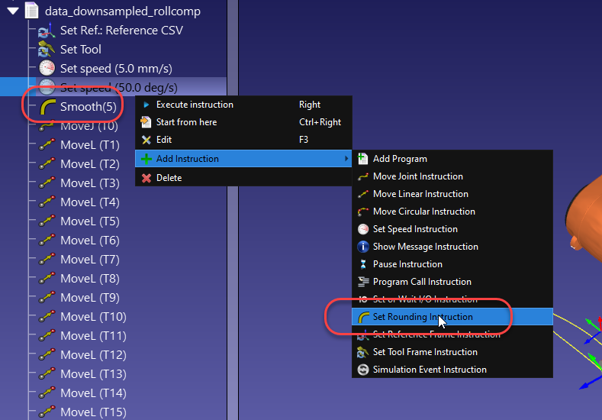
Task: Choose Start from here menu entry
Action: coord(243,122)
